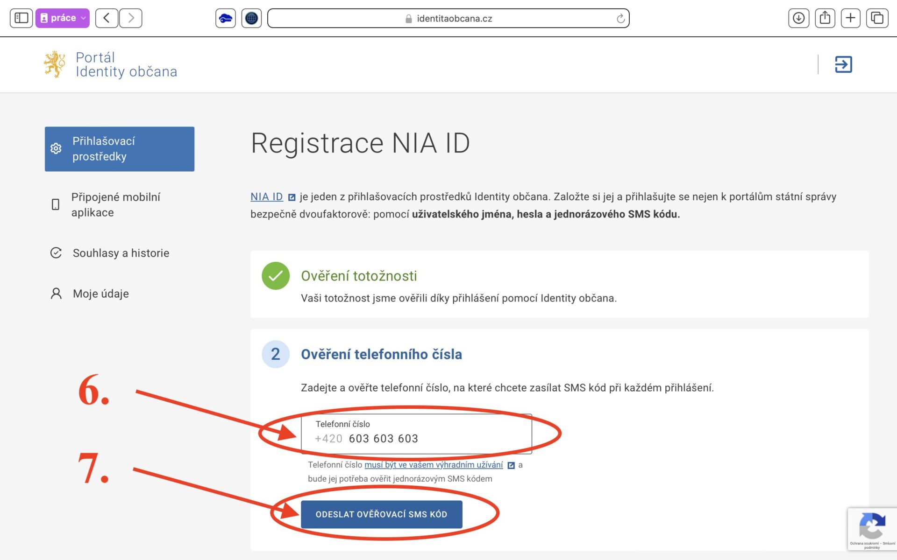Click the checkmark clock icon for Souhlasy
The height and width of the screenshot is (560, 897).
tap(56, 253)
